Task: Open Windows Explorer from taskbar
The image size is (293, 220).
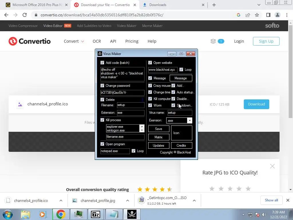Action: click(25, 214)
